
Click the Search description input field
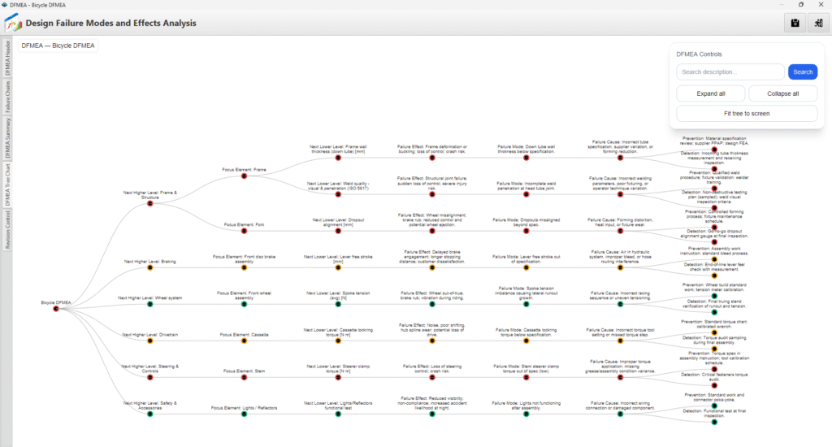730,72
